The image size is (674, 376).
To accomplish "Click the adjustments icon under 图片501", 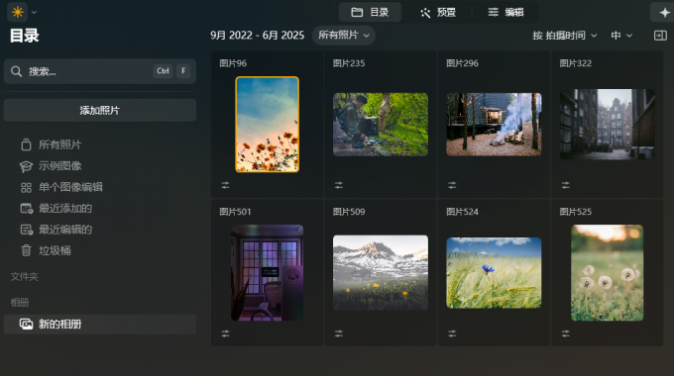I will pos(225,333).
